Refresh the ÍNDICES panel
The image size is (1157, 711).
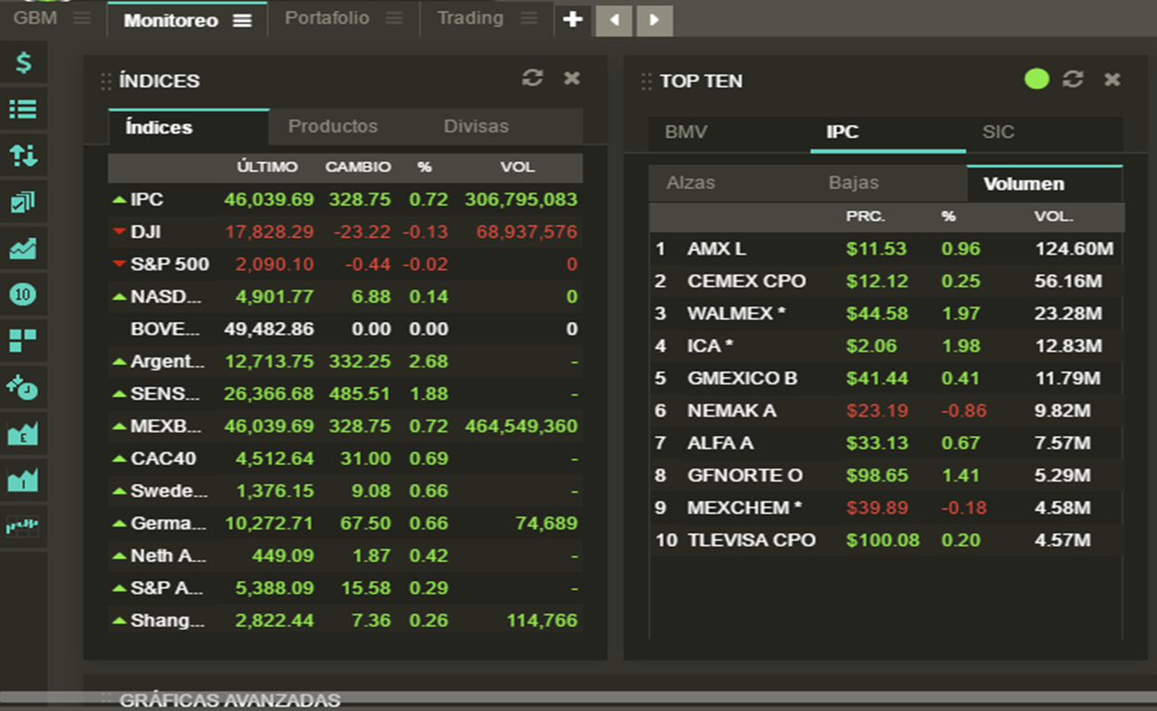pos(532,79)
